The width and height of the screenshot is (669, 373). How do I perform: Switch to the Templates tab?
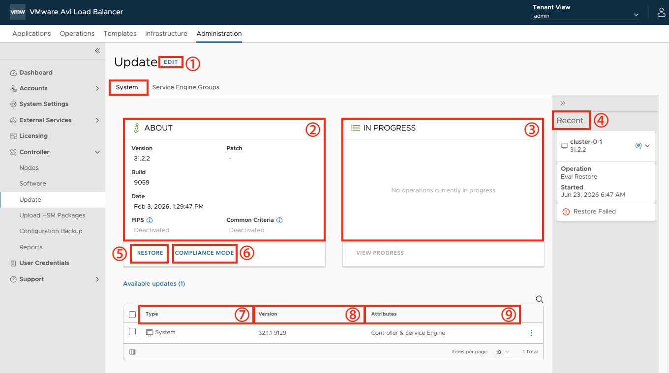tap(120, 34)
